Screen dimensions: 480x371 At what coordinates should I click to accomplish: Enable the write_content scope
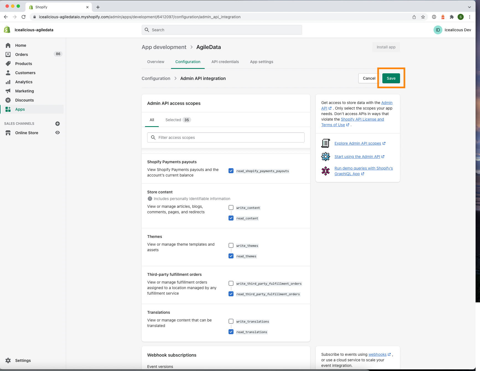231,207
